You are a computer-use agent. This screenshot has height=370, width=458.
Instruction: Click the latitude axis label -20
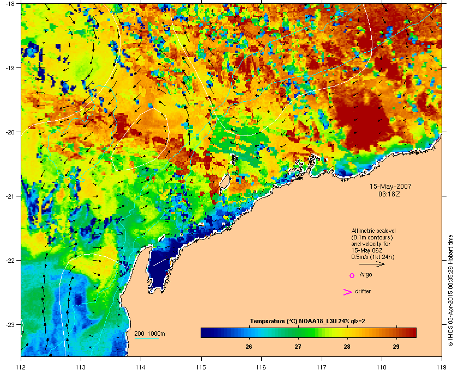pyautogui.click(x=10, y=132)
